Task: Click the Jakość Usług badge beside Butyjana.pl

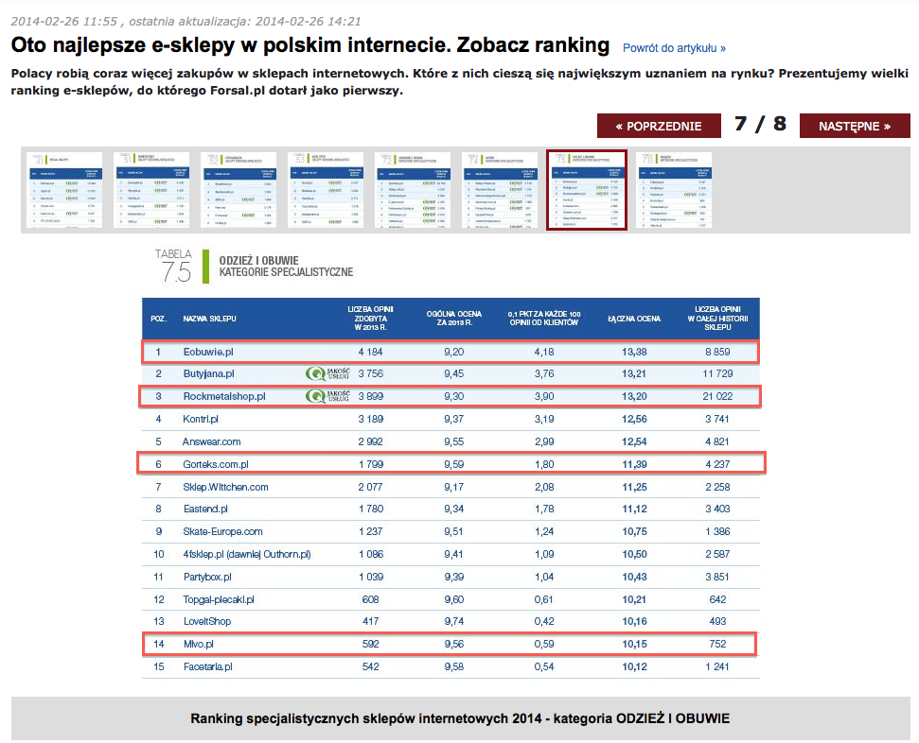Action: (327, 373)
